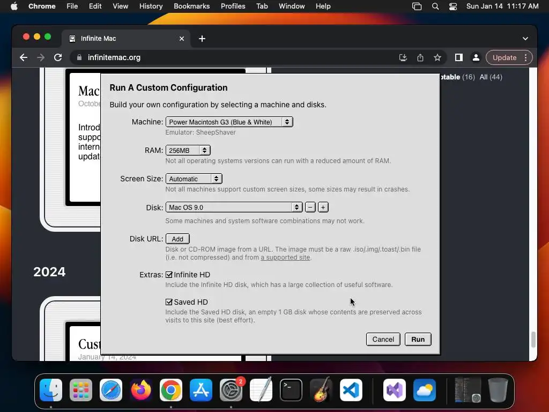Click the Cancel button
This screenshot has height=412, width=549.
click(x=383, y=339)
